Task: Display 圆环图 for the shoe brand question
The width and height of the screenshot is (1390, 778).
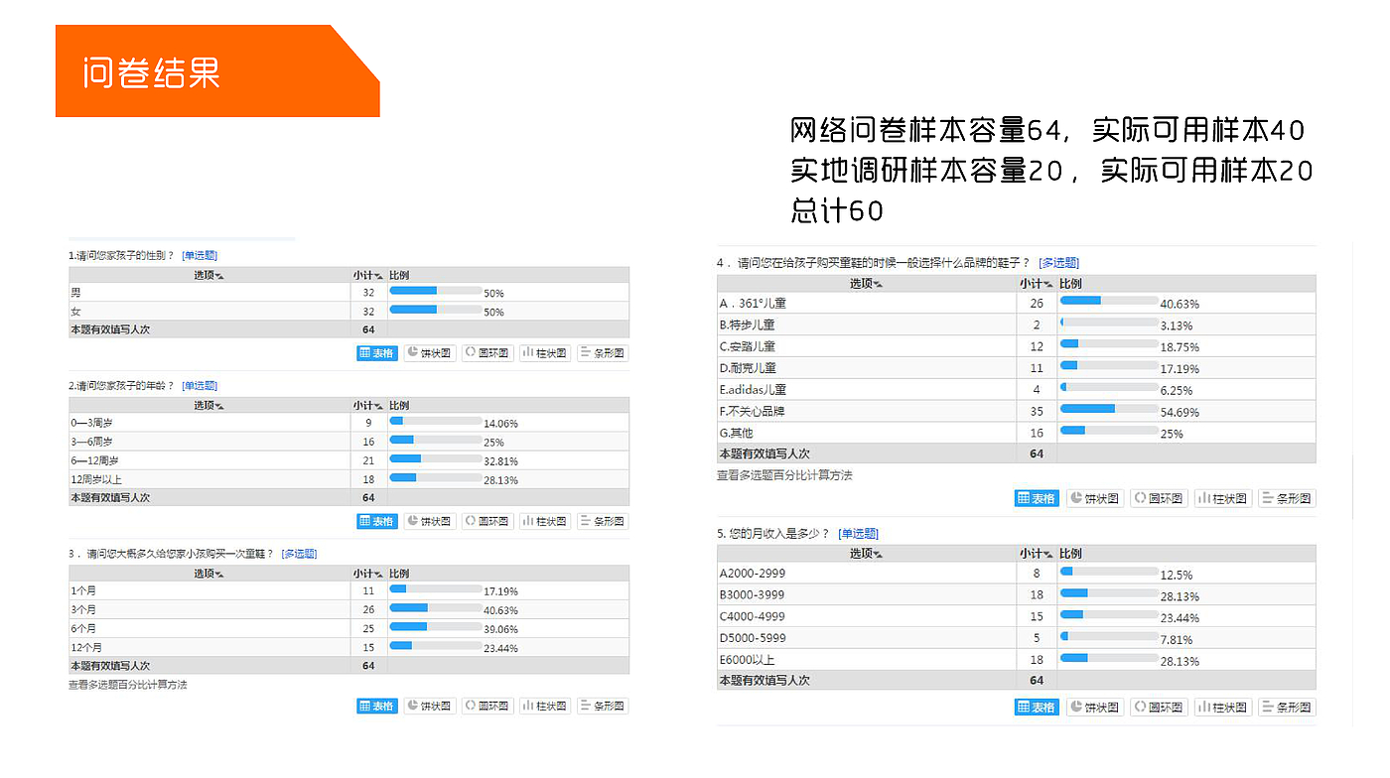Action: 1159,498
